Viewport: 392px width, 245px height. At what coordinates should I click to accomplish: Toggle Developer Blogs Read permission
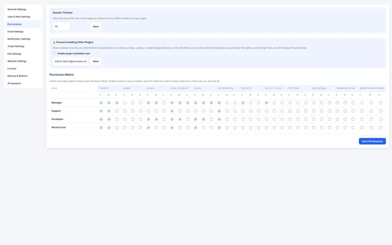tap(148, 119)
